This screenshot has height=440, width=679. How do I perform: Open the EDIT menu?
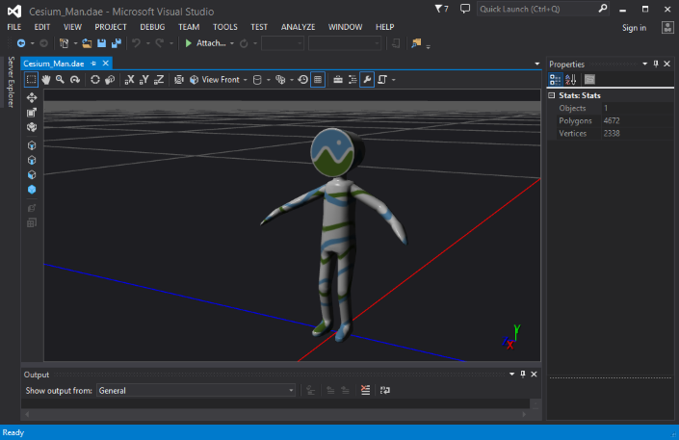pos(42,27)
